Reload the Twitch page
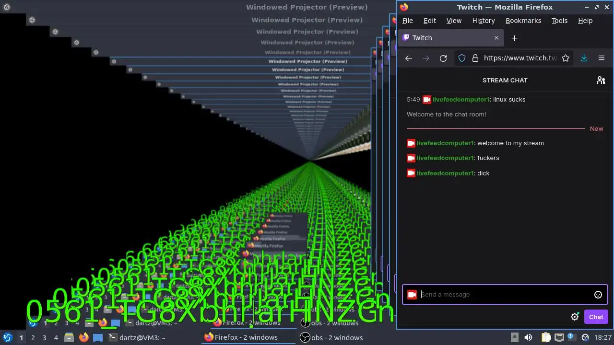614x345 pixels. (x=443, y=58)
